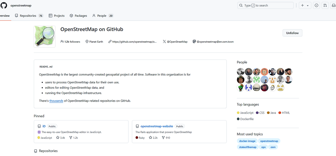This screenshot has height=156, width=336.
Task: Switch to the Packages tab
Action: 78,16
